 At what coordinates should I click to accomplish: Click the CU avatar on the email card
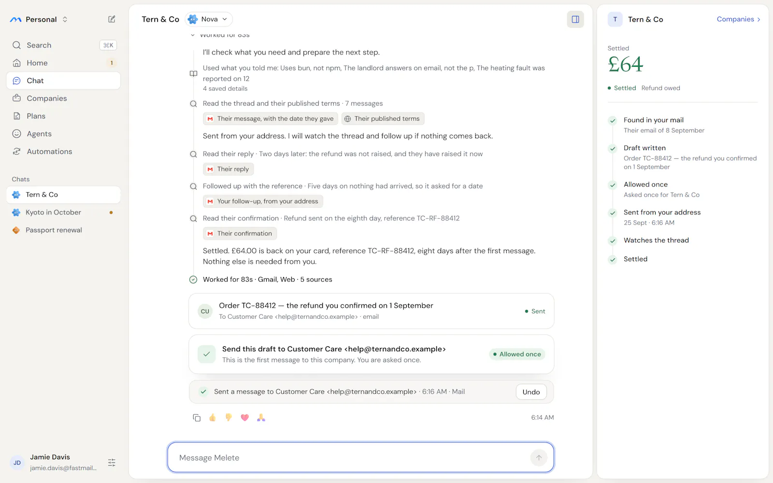(x=205, y=312)
